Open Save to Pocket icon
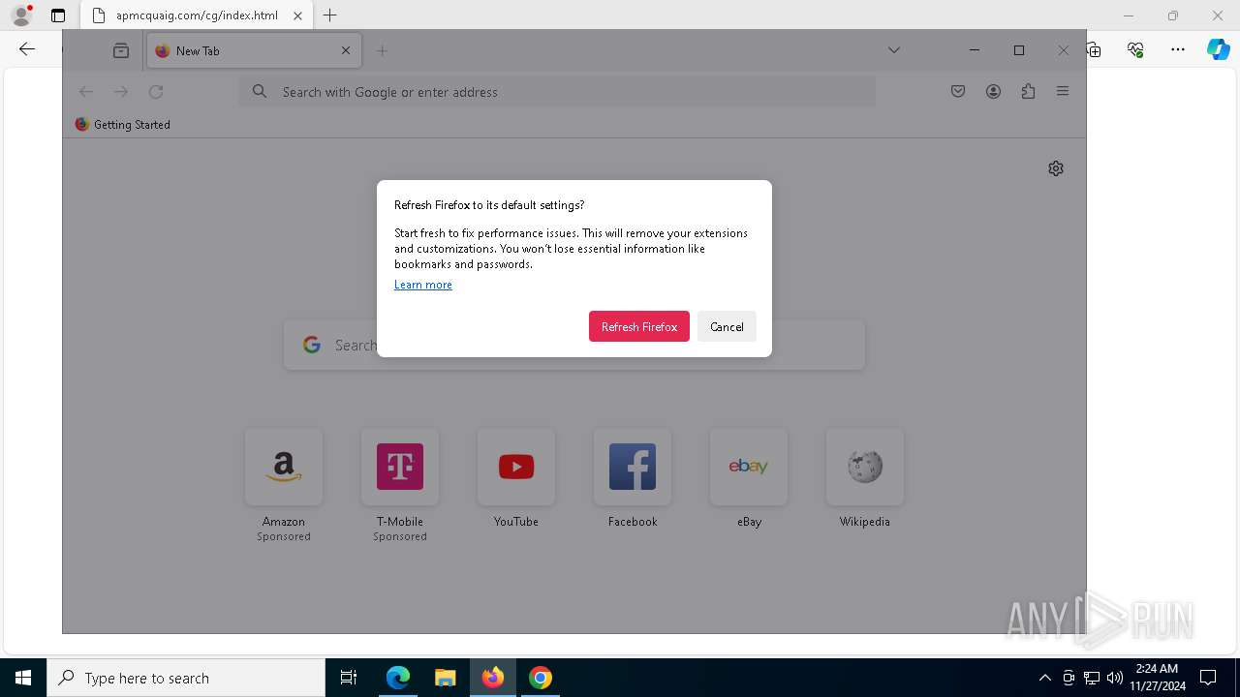The image size is (1240, 697). (958, 92)
